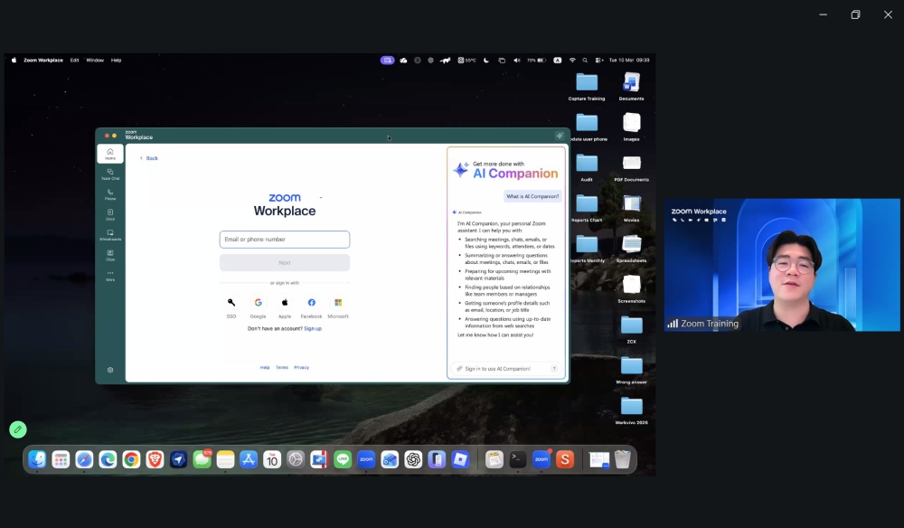Open the Documents folder on desktop
Screen dimensions: 904x528
point(631,83)
